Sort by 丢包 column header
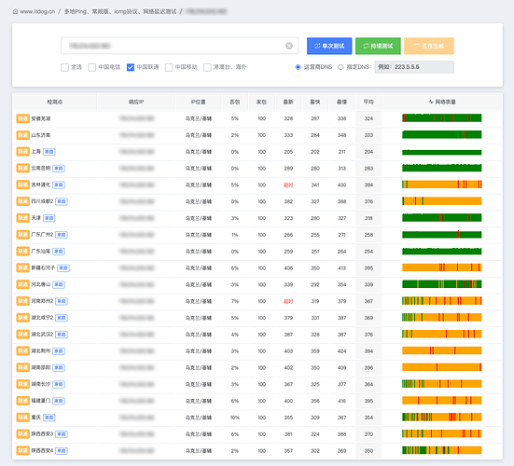Viewport: 514px width, 466px height. coord(235,102)
